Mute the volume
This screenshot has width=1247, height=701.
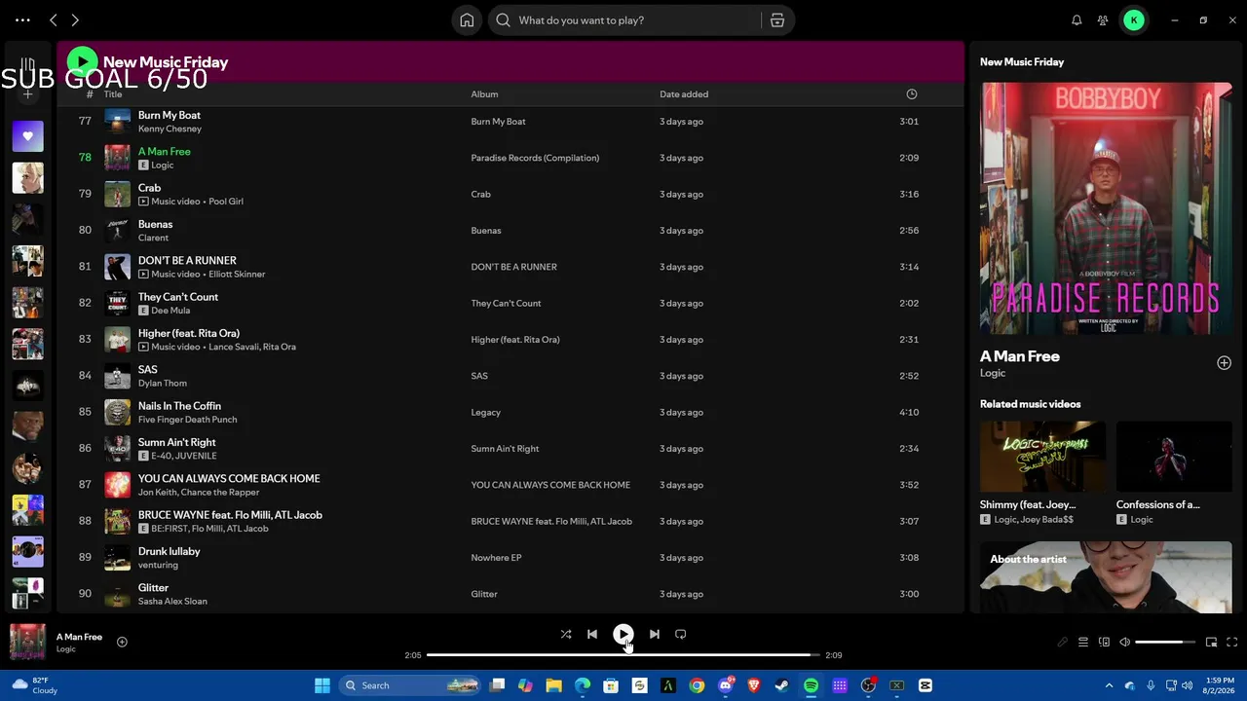(x=1125, y=643)
